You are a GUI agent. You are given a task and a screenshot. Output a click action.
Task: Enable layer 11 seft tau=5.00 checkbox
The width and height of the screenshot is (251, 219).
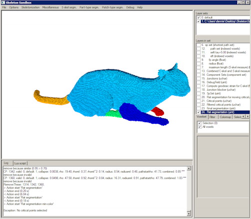pyautogui.click(x=198, y=52)
